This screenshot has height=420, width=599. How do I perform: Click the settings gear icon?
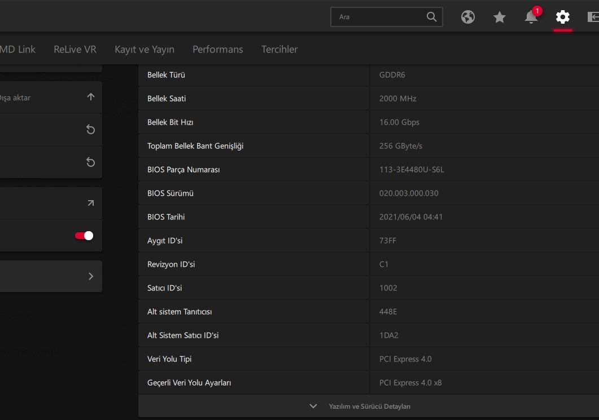pyautogui.click(x=563, y=17)
